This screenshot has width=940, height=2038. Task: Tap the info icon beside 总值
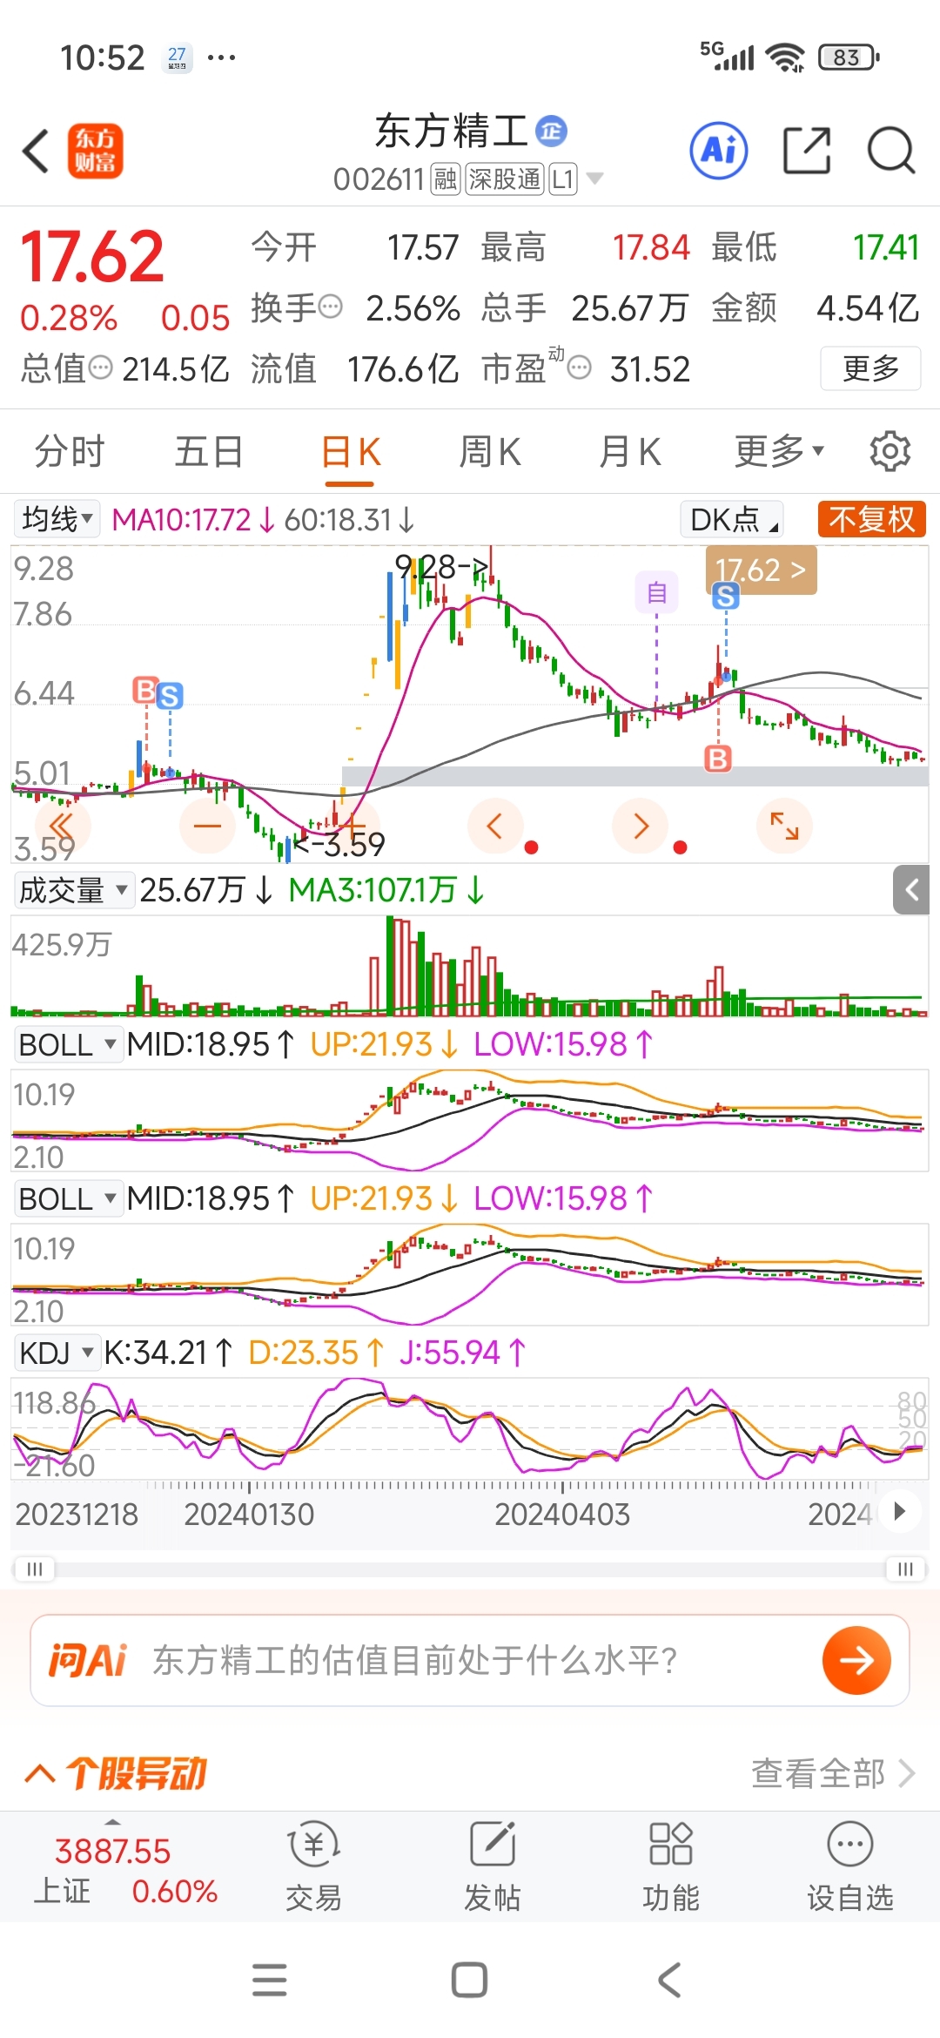(x=101, y=368)
